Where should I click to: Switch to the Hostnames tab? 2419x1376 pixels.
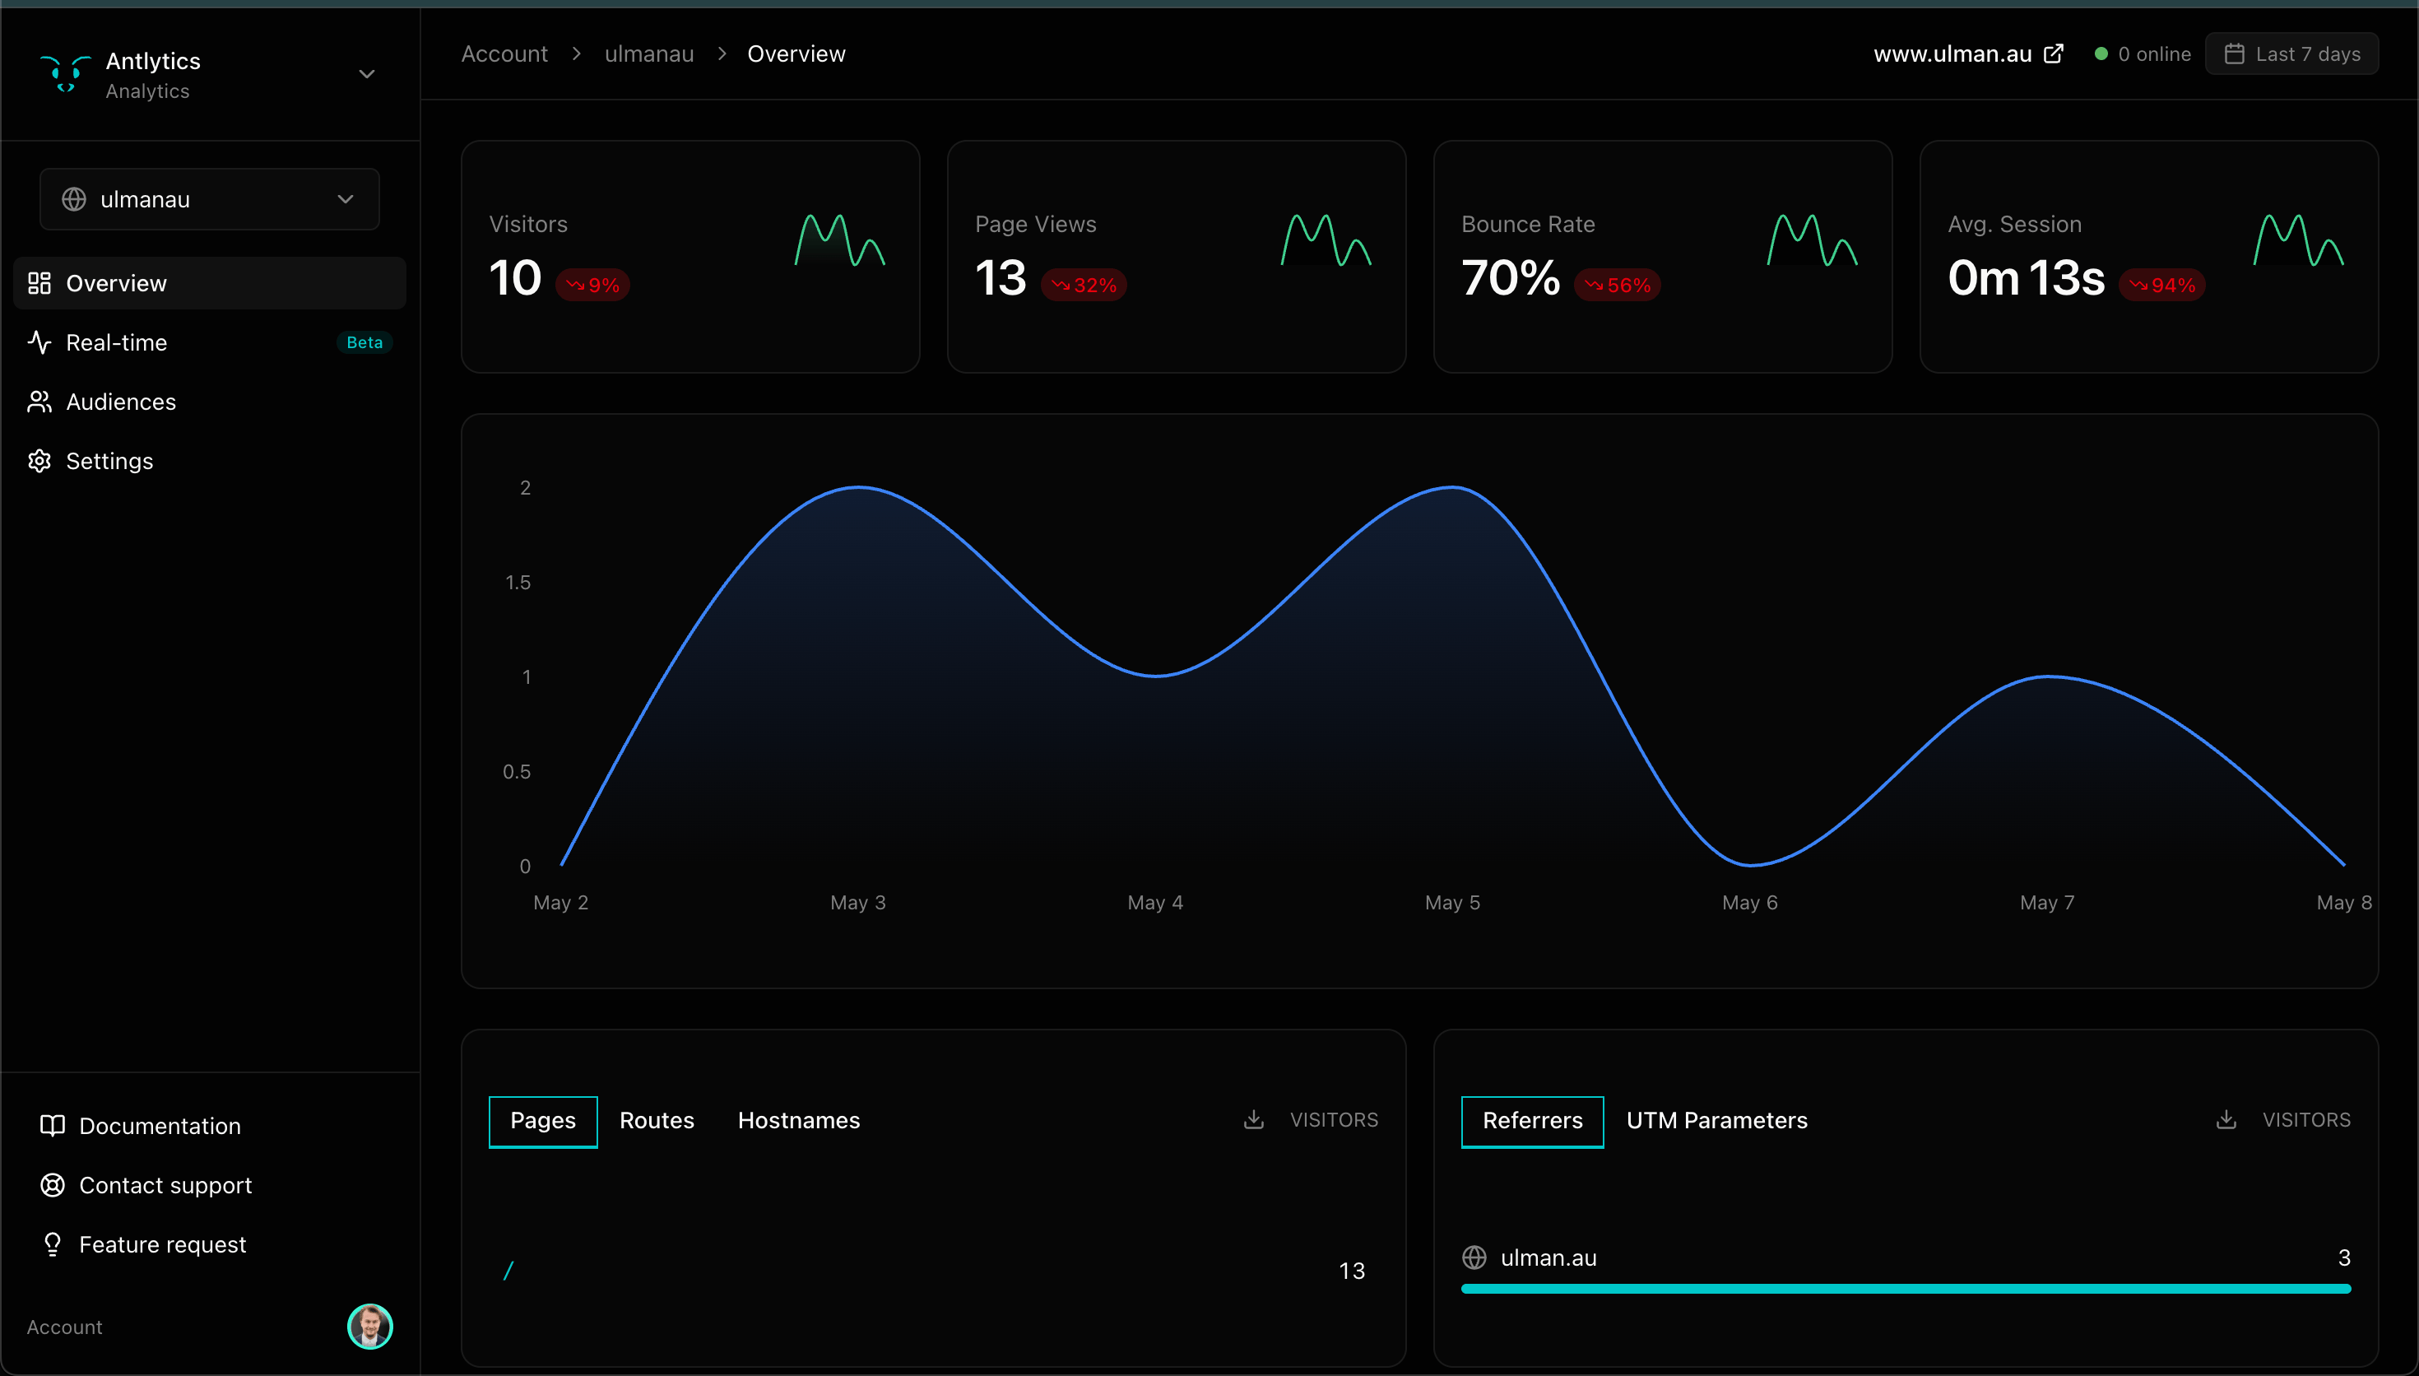click(x=799, y=1122)
